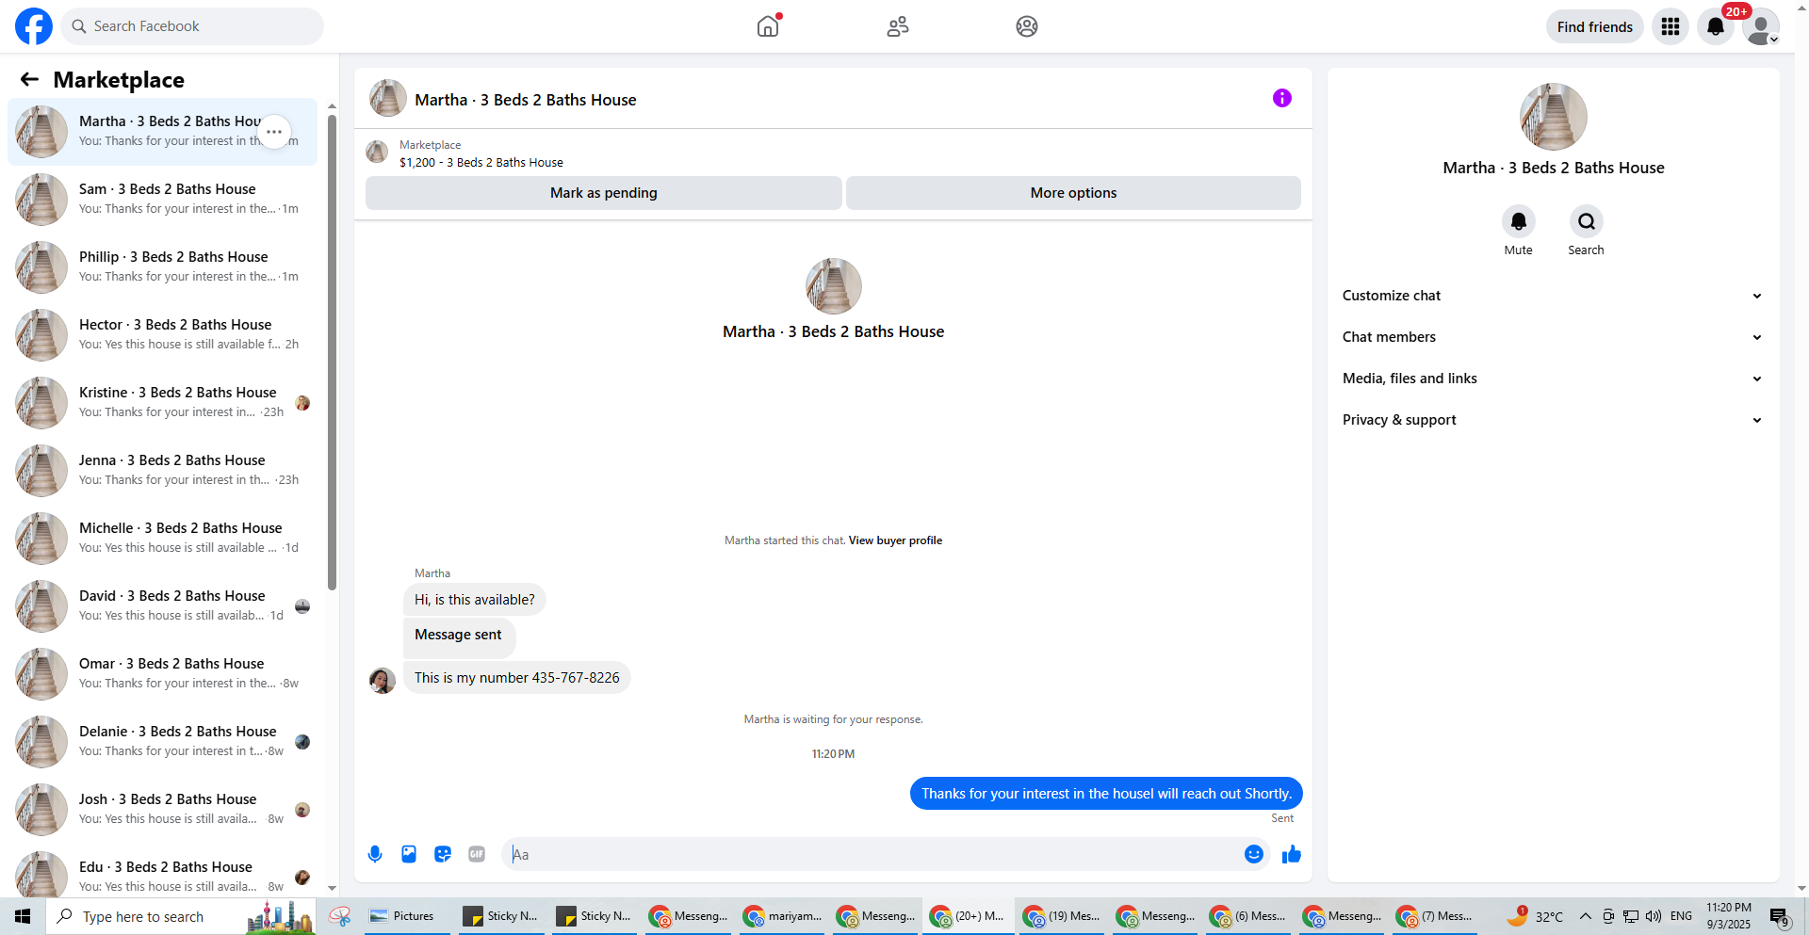Screen dimensions: 1809x935
Task: Click scroll-down arrow of conversation list
Action: (332, 888)
